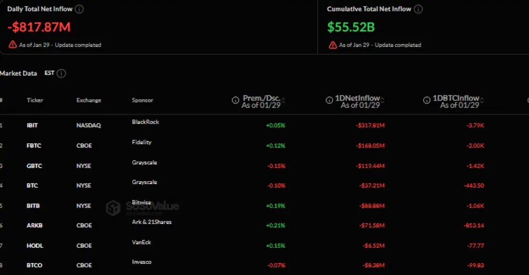Screen dimensions: 529x275
Task: Click warning triangle under $55.52B
Action: 332,45
